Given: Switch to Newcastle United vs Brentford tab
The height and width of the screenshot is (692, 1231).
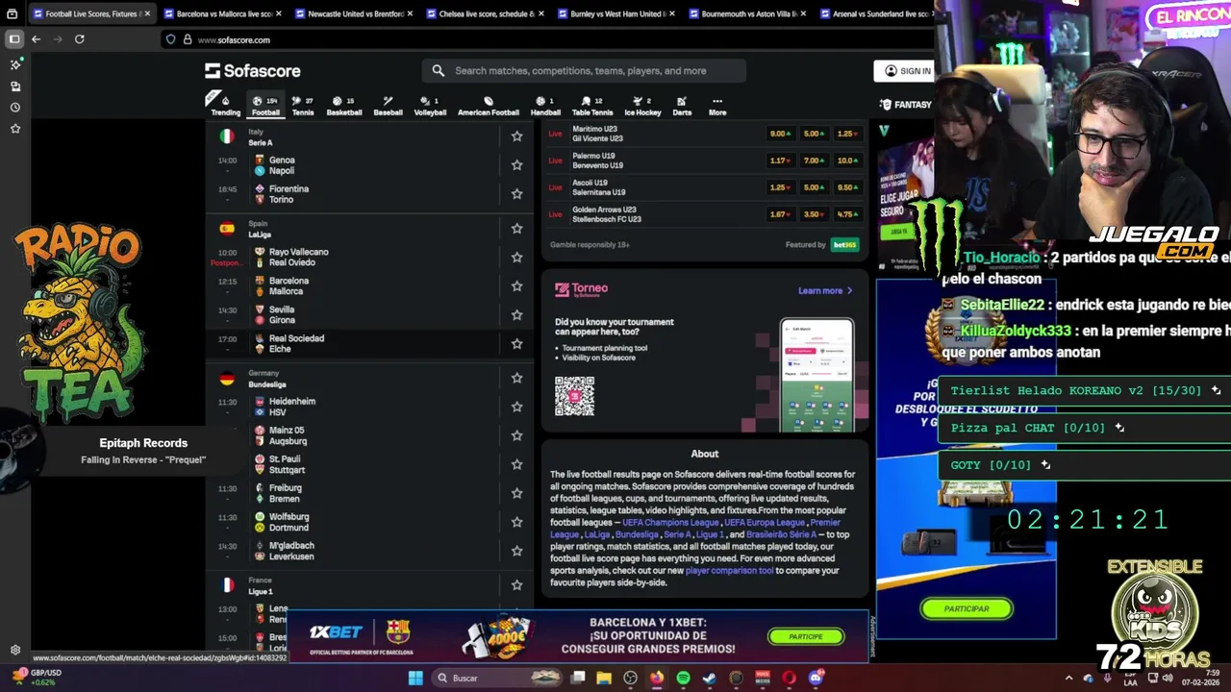Looking at the screenshot, I should 356,13.
